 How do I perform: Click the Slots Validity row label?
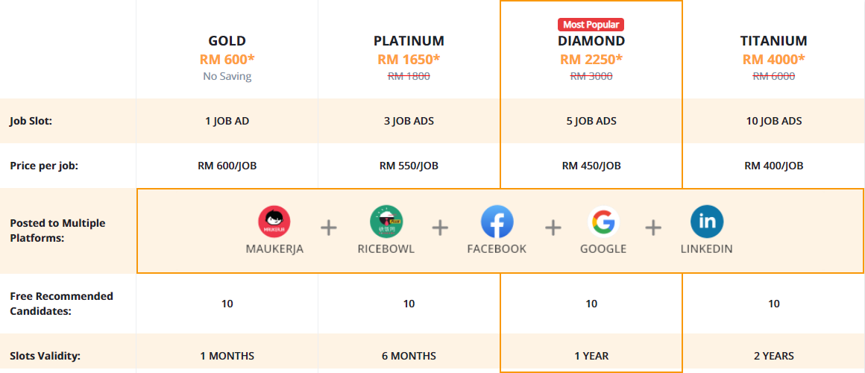coord(45,356)
